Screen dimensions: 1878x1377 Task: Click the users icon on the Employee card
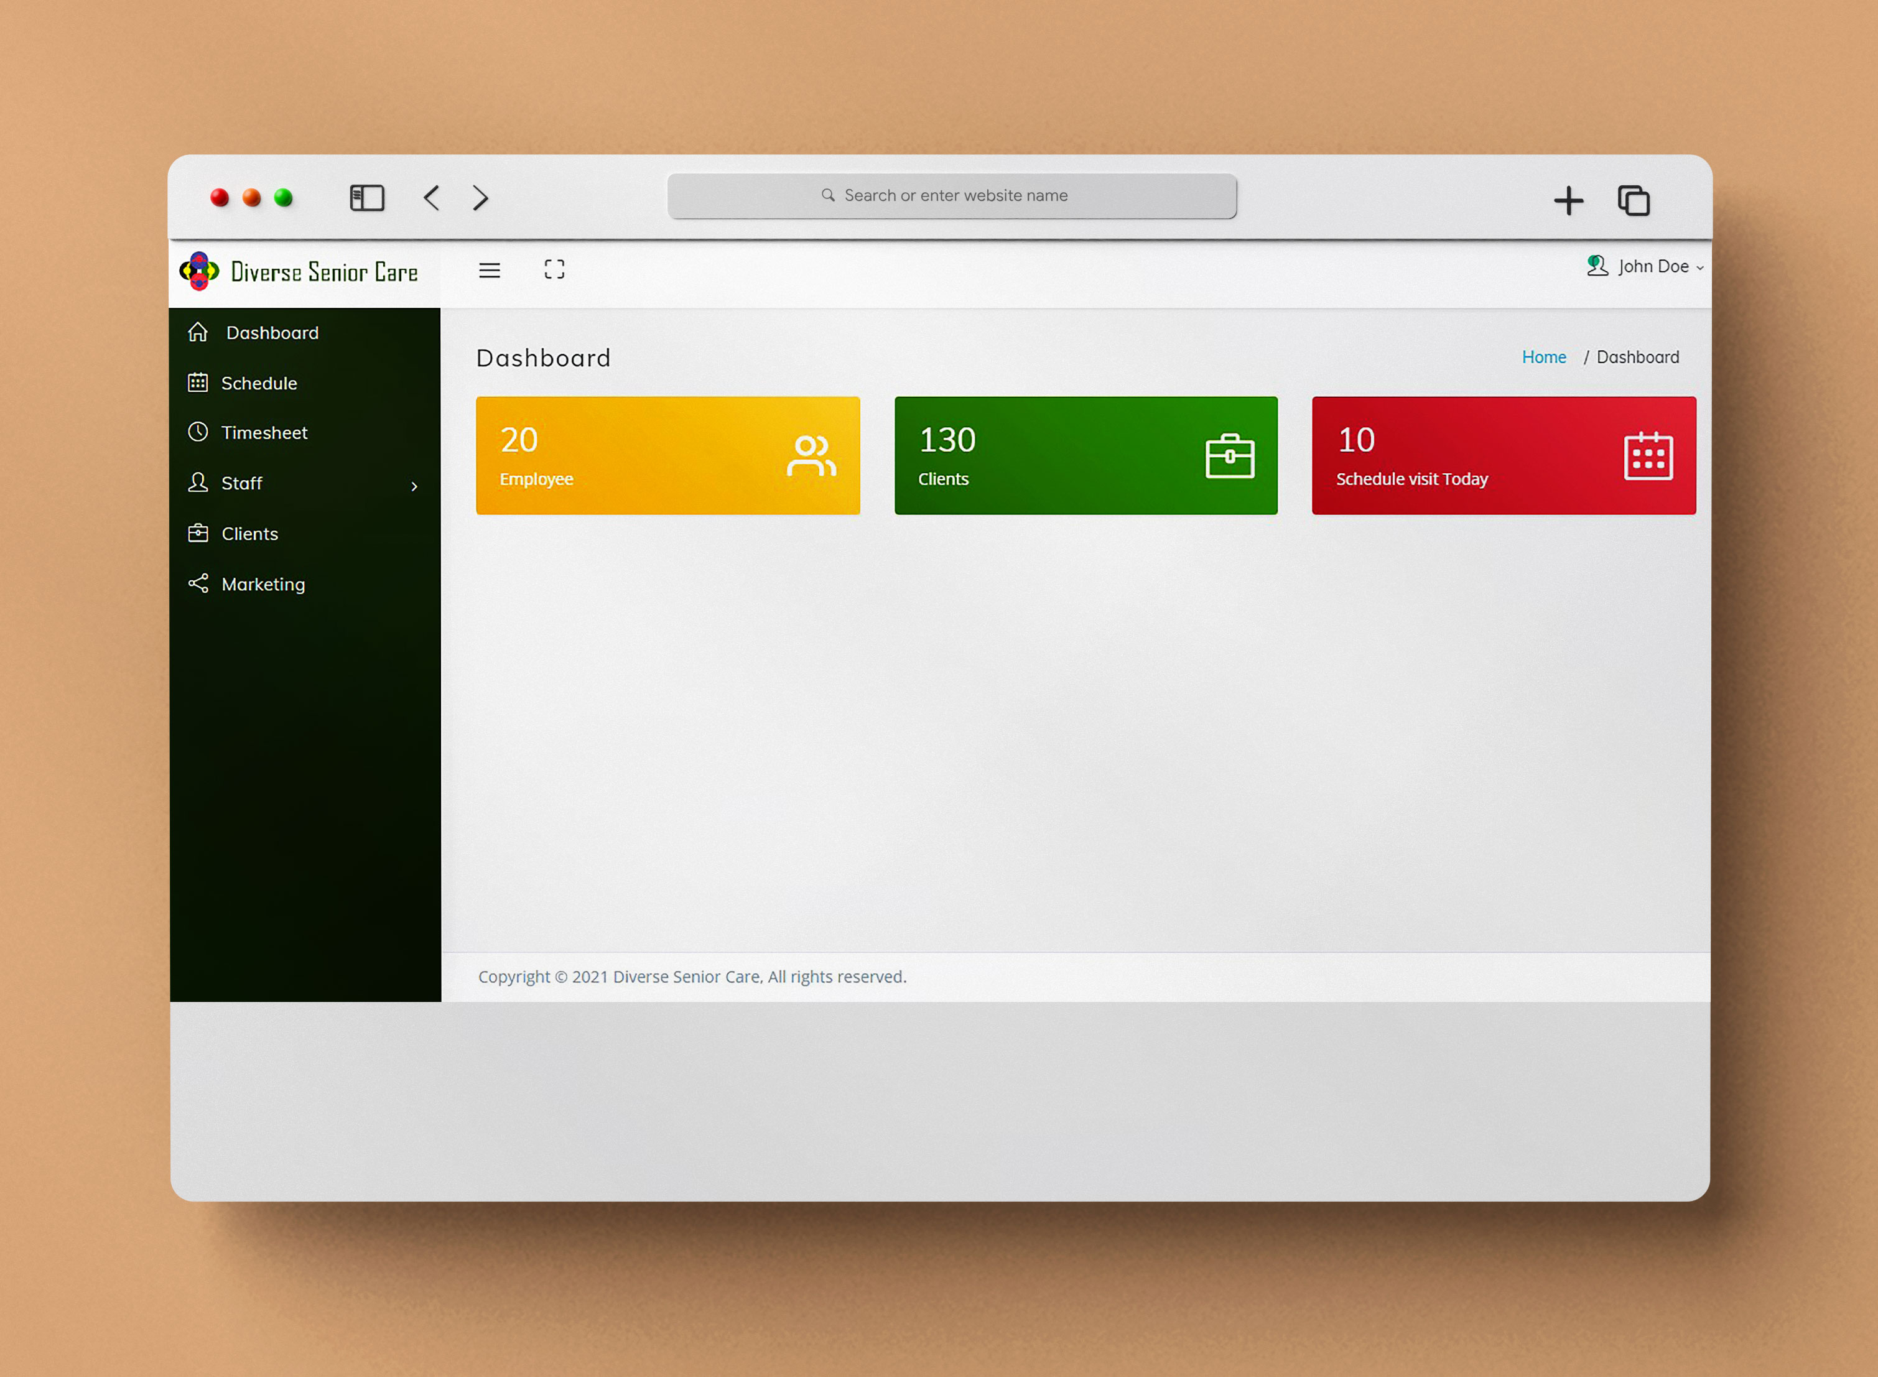(811, 456)
